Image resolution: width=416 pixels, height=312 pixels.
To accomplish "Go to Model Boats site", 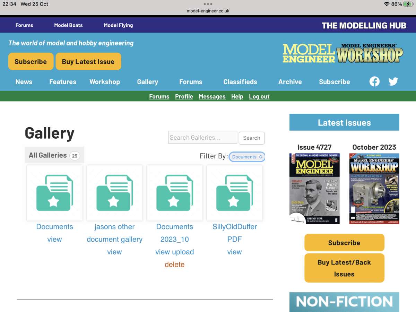I will click(69, 25).
